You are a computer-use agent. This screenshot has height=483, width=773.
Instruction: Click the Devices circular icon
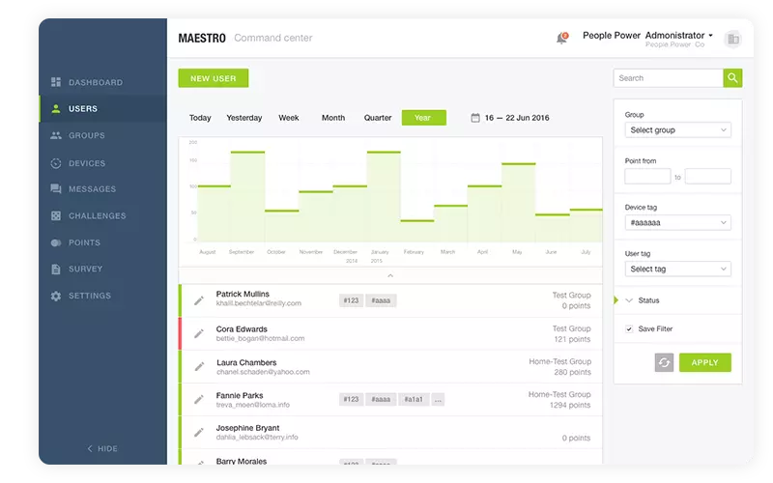point(56,163)
